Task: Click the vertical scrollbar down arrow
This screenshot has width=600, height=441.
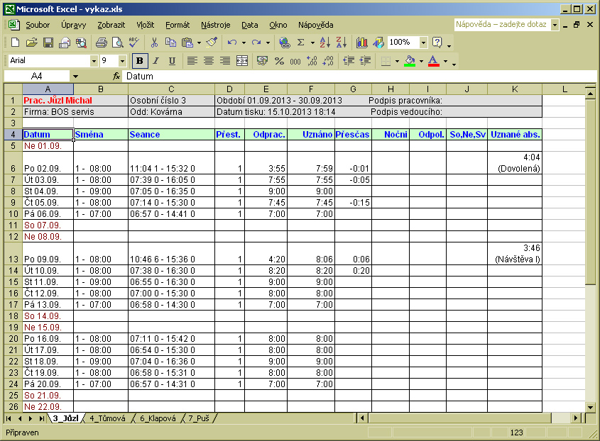Action: [590, 408]
